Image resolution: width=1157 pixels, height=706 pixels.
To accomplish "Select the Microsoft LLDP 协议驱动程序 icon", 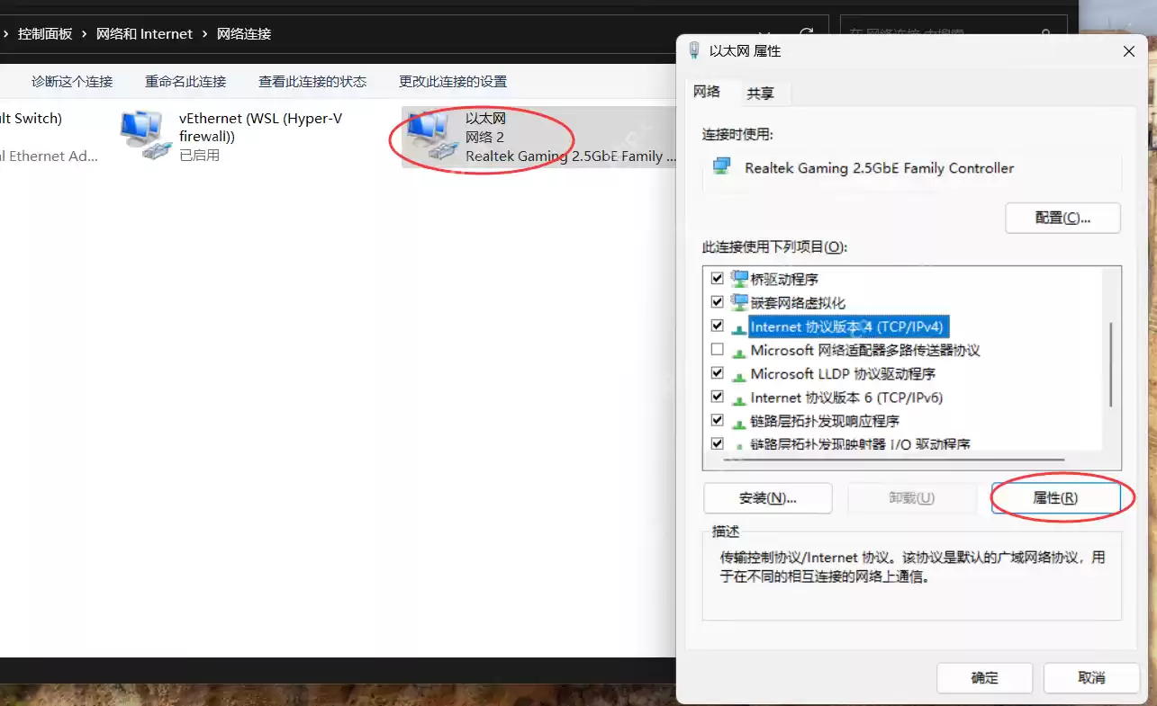I will tap(739, 373).
